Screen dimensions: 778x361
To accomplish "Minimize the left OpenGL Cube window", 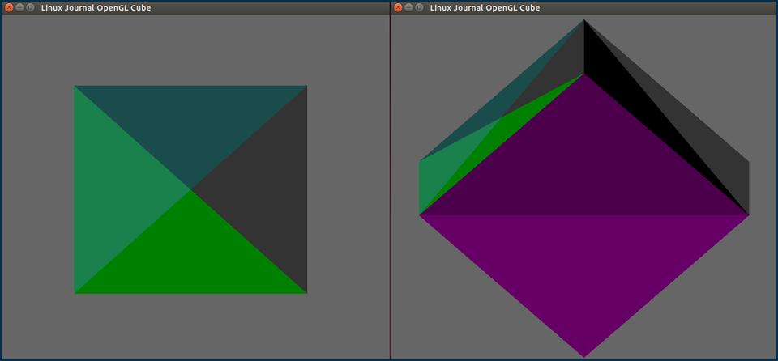I will (19, 7).
